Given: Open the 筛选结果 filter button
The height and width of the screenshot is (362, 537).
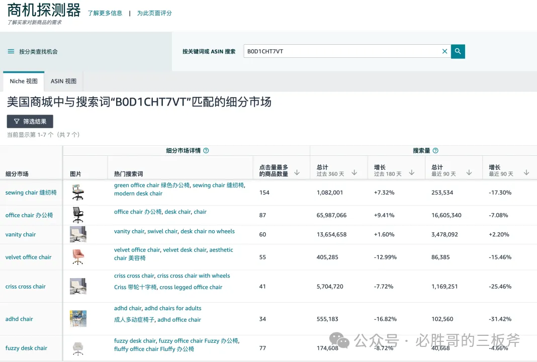Looking at the screenshot, I should point(30,121).
